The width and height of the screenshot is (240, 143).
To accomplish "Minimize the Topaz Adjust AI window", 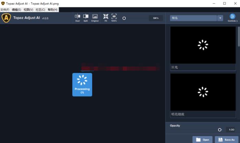I will pyautogui.click(x=214, y=3).
